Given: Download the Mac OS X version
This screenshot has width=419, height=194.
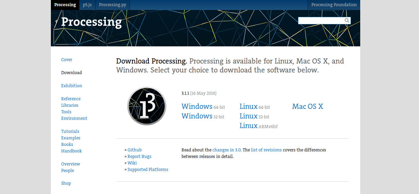Looking at the screenshot, I should [308, 106].
